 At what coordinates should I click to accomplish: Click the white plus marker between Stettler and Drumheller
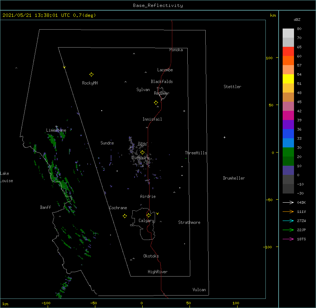[224, 137]
